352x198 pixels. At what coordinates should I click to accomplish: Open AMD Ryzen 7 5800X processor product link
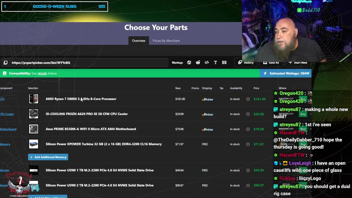81,99
